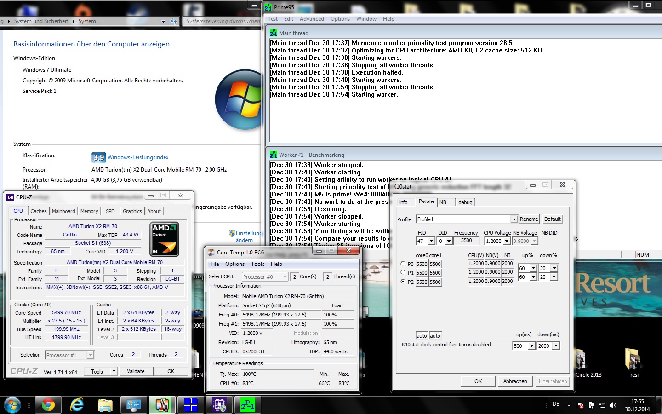Screen dimensions: 662x414
Task: Toggle the core1 auto button in K10stat
Action: [x=435, y=336]
